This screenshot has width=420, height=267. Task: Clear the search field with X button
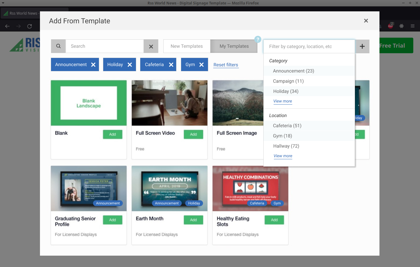151,46
